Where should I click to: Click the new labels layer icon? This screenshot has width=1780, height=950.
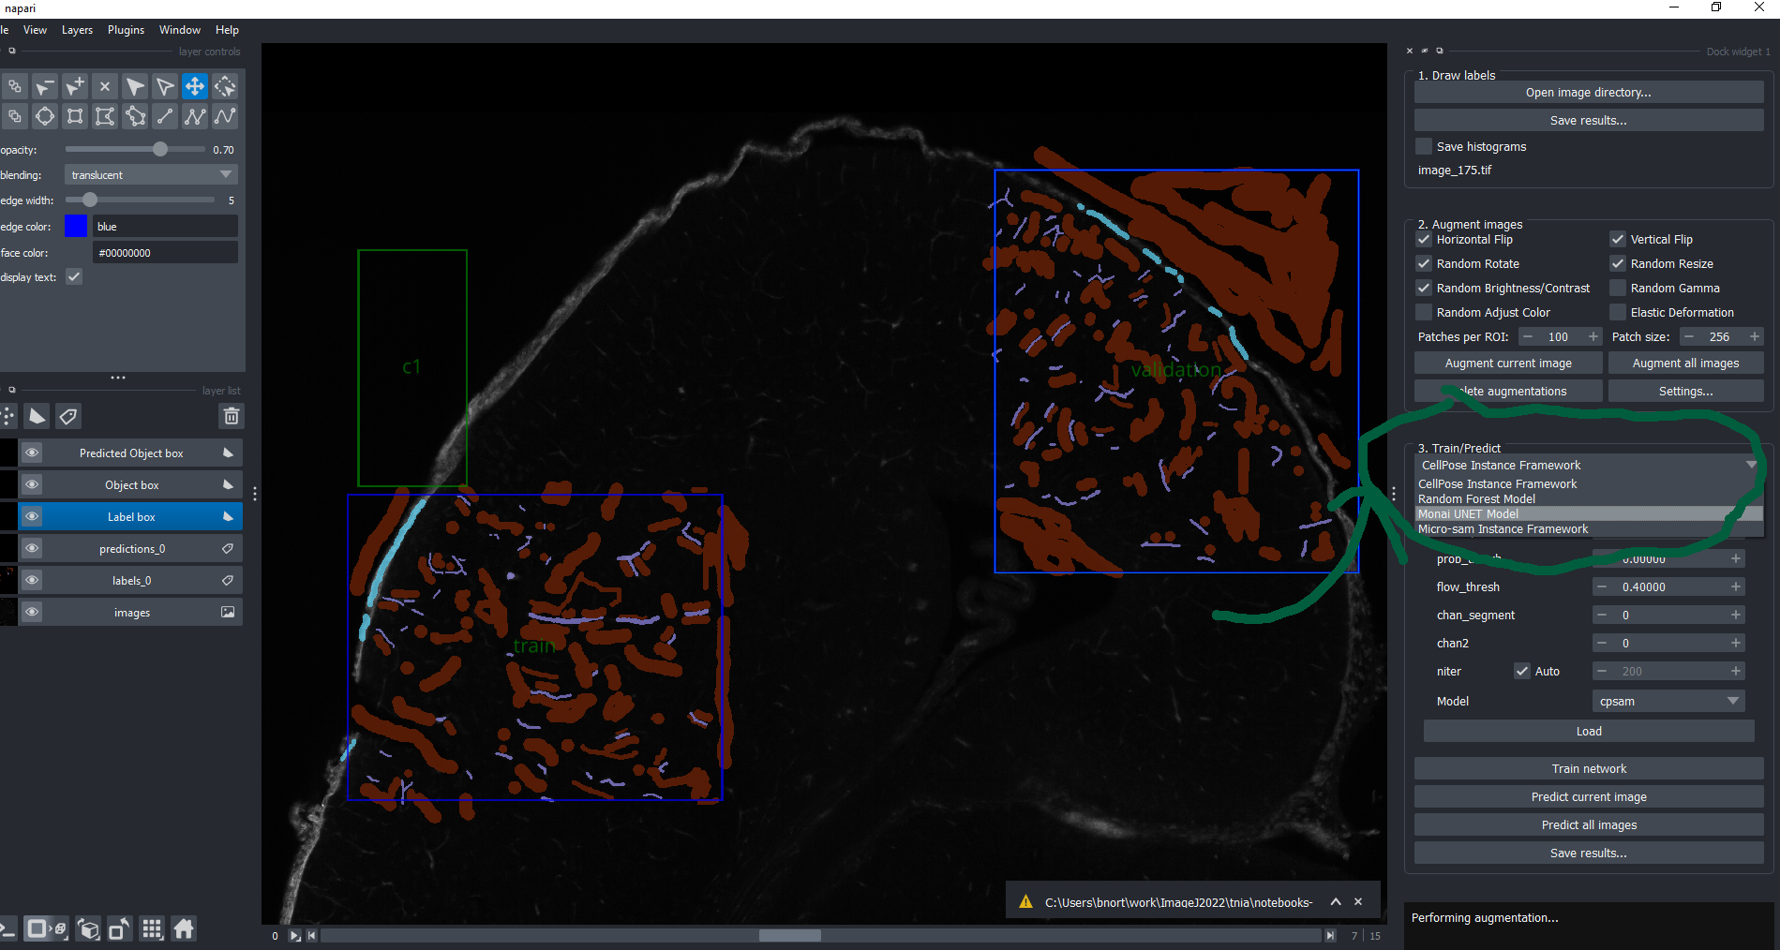(68, 416)
